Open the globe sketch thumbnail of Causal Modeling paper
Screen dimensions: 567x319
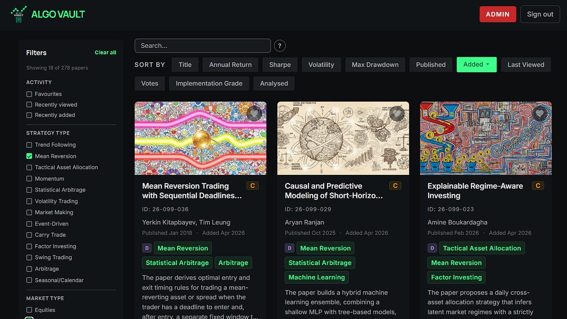pos(343,138)
